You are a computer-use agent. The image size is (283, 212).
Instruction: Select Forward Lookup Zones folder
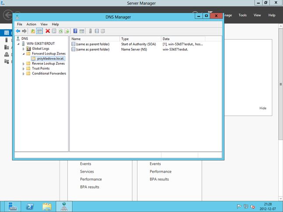tap(49, 53)
